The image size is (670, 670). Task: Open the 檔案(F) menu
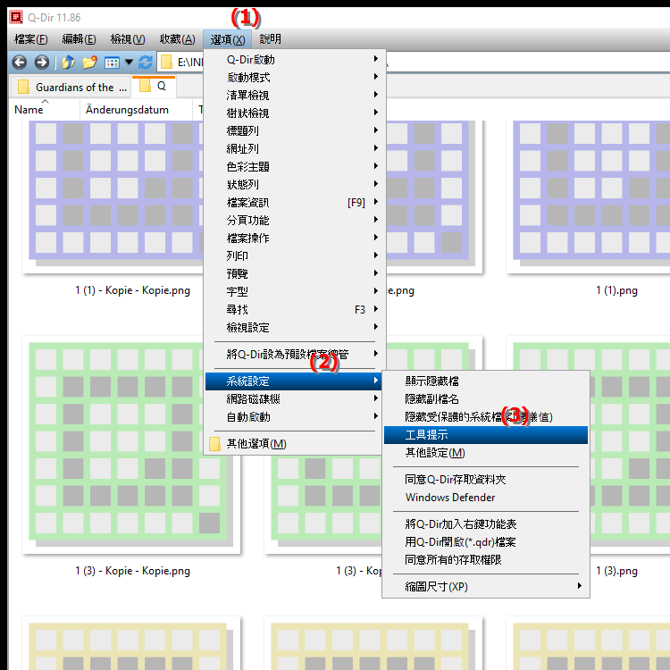pyautogui.click(x=30, y=39)
